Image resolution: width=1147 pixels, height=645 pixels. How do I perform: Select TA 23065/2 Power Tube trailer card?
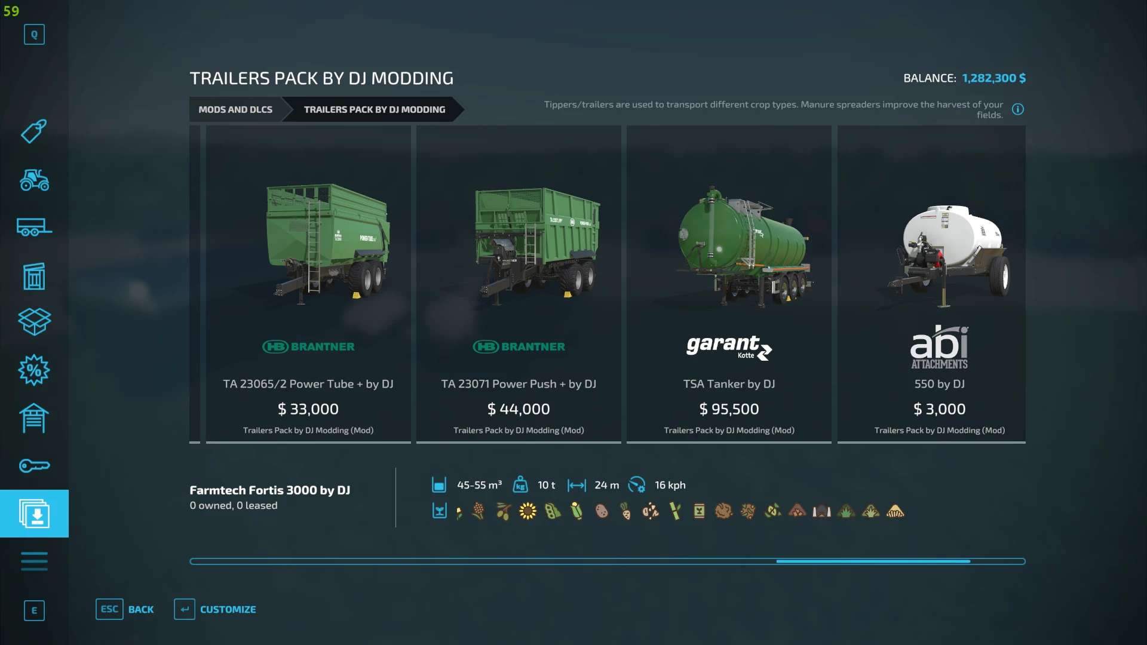click(308, 284)
